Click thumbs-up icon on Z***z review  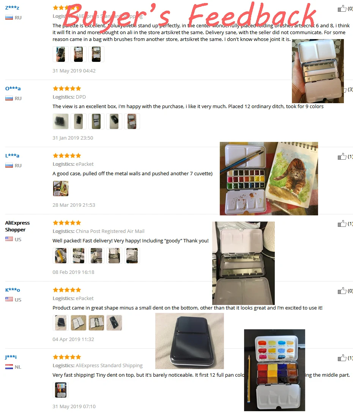pos(342,8)
